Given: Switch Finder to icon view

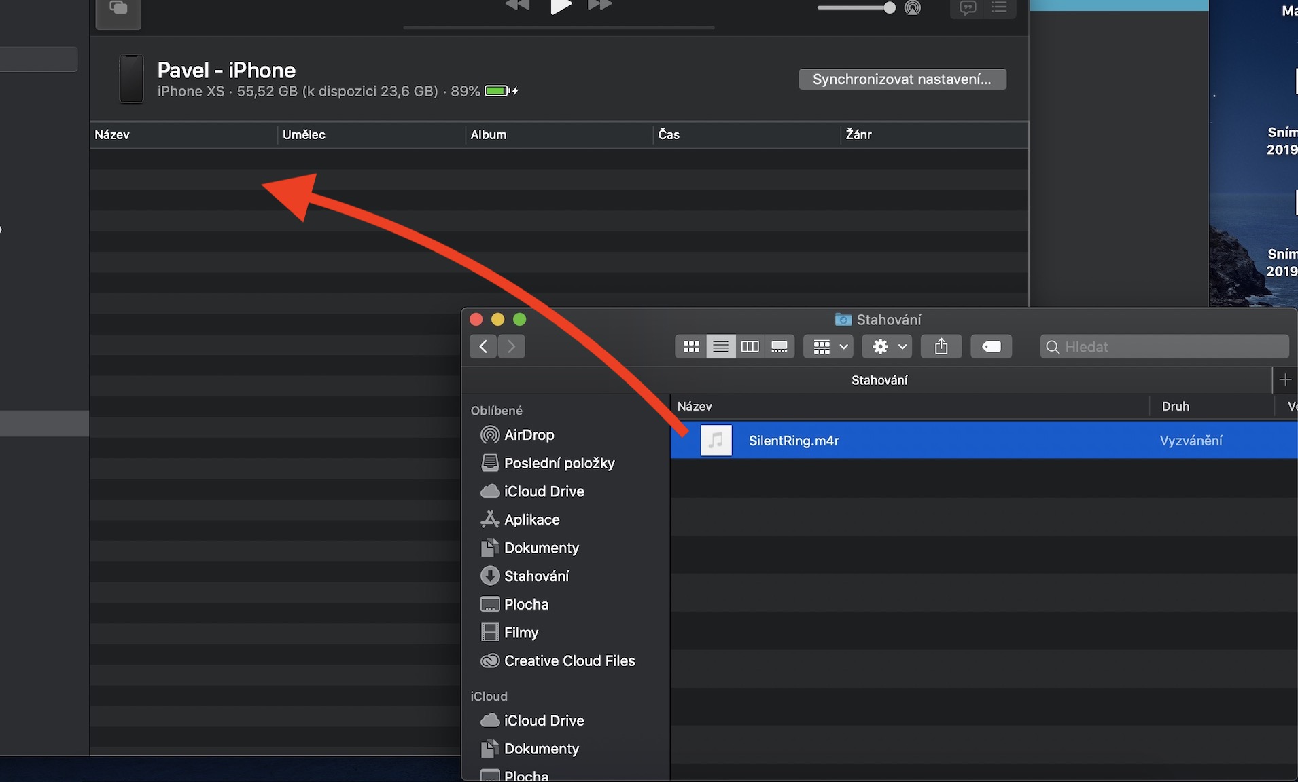Looking at the screenshot, I should pyautogui.click(x=691, y=347).
